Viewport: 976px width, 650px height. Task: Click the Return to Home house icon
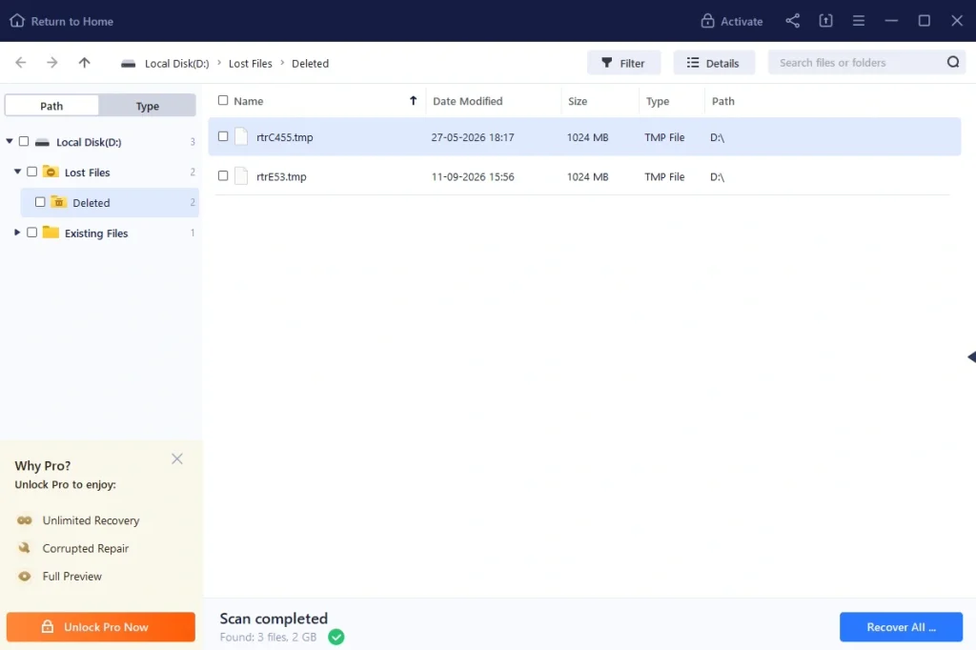(17, 21)
